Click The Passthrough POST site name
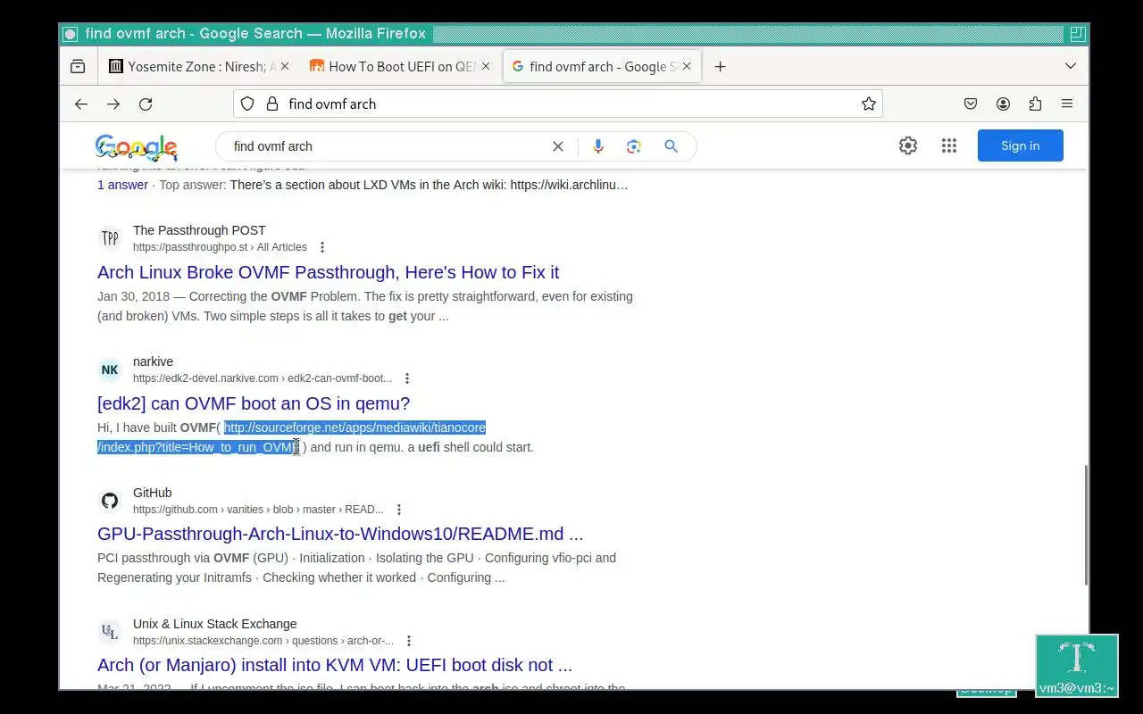This screenshot has width=1143, height=714. point(199,230)
